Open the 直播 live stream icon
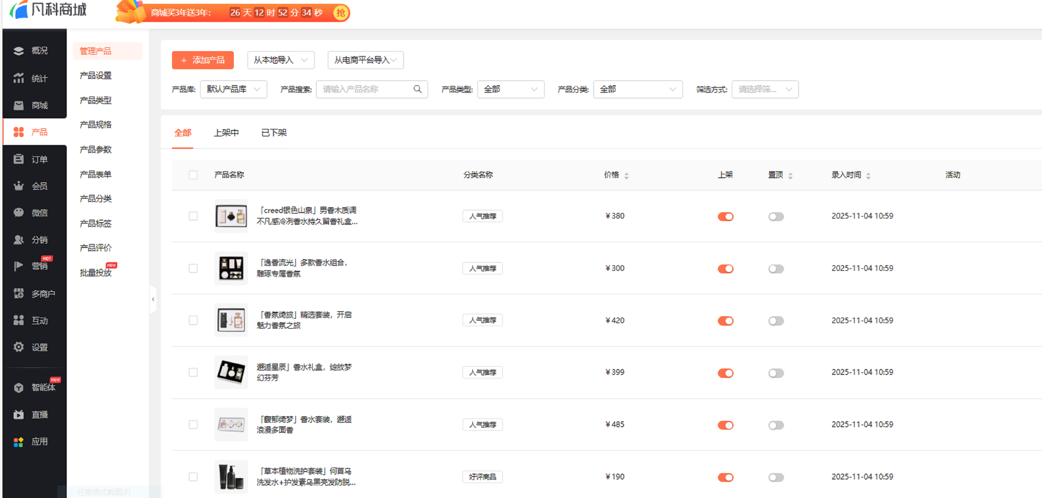The height and width of the screenshot is (498, 1042). point(18,414)
